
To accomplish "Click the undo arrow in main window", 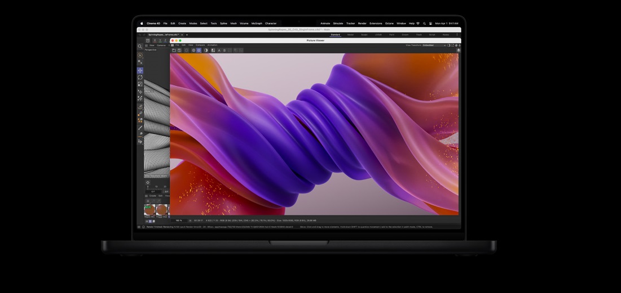I will (x=139, y=35).
